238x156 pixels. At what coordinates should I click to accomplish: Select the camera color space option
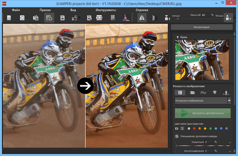[x=176, y=128]
